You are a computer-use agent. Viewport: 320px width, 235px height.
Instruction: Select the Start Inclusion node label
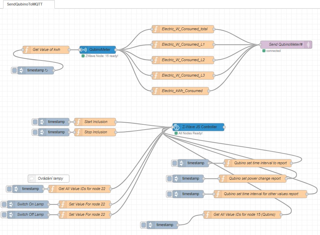click(x=96, y=122)
